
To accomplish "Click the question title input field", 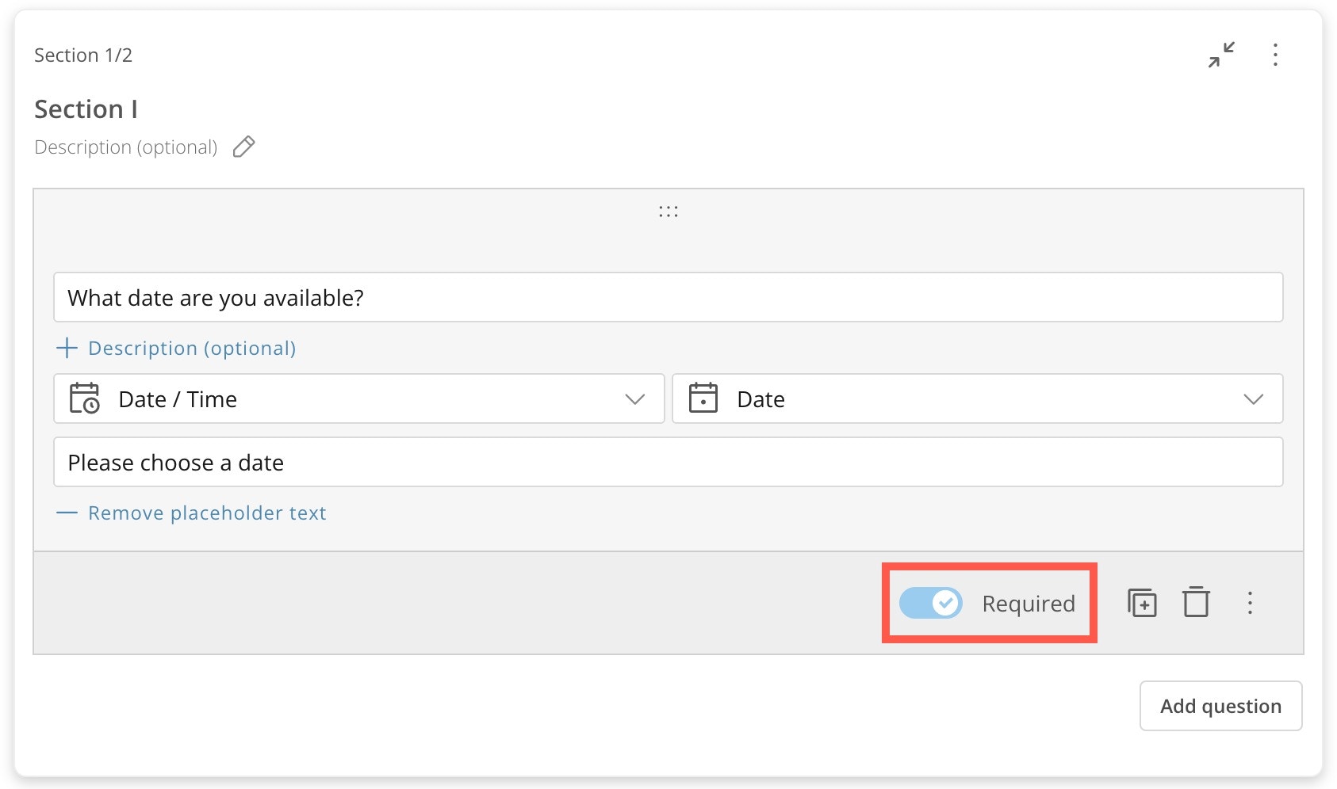I will [668, 297].
